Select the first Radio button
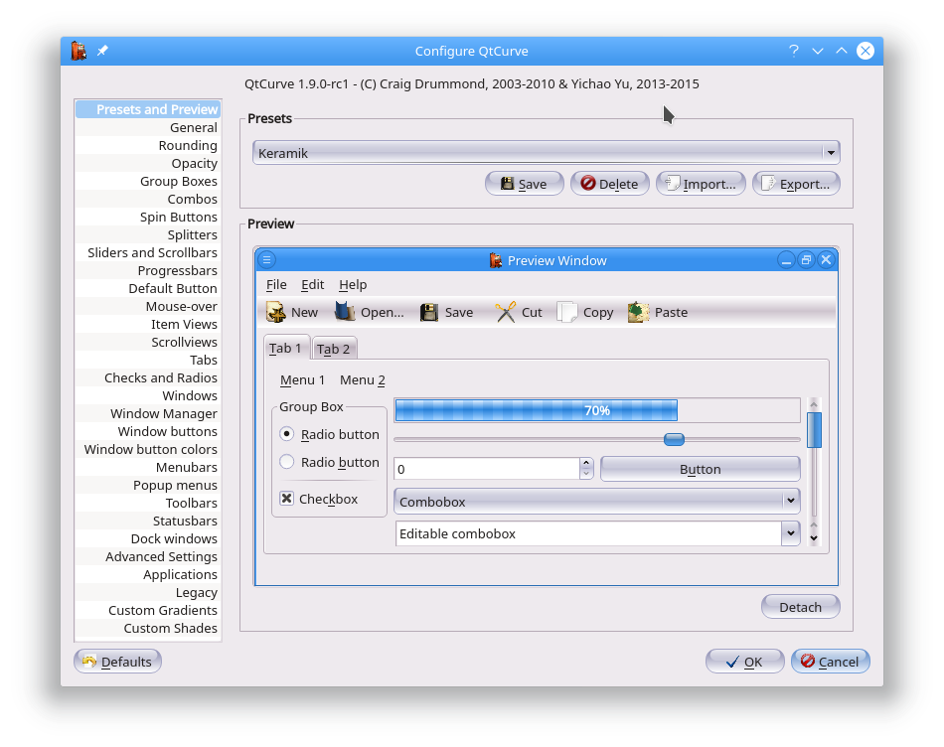 [x=287, y=434]
